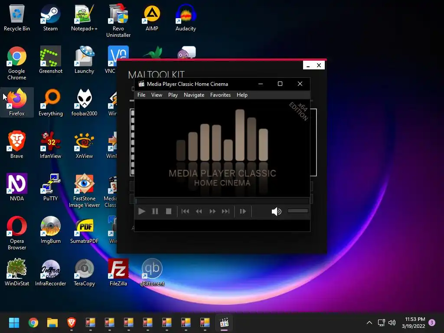
Task: Open the File menu in Media Player Classic
Action: 141,95
